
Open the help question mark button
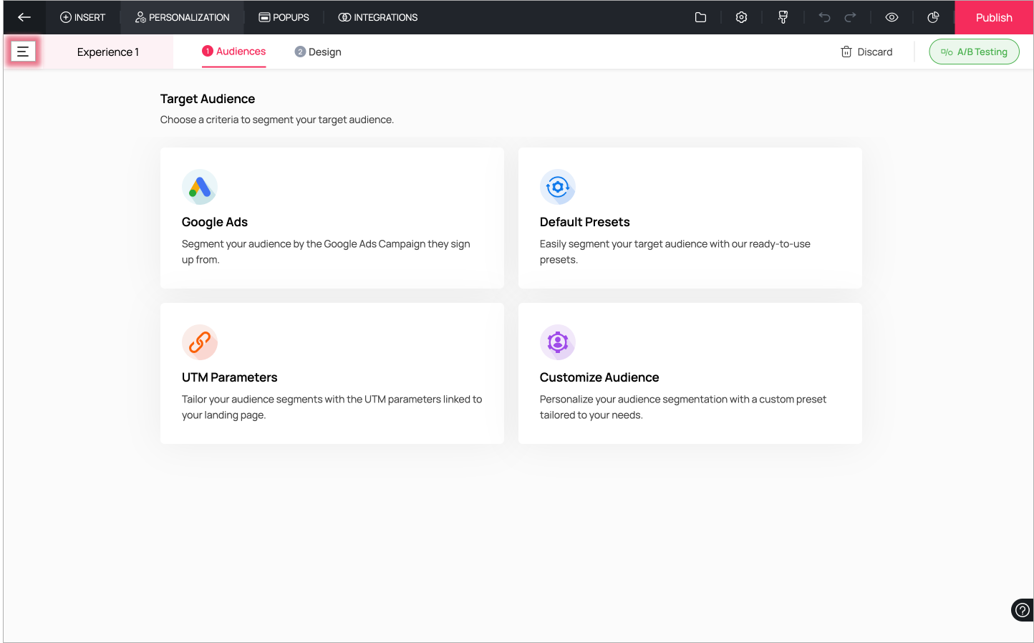pyautogui.click(x=1023, y=610)
